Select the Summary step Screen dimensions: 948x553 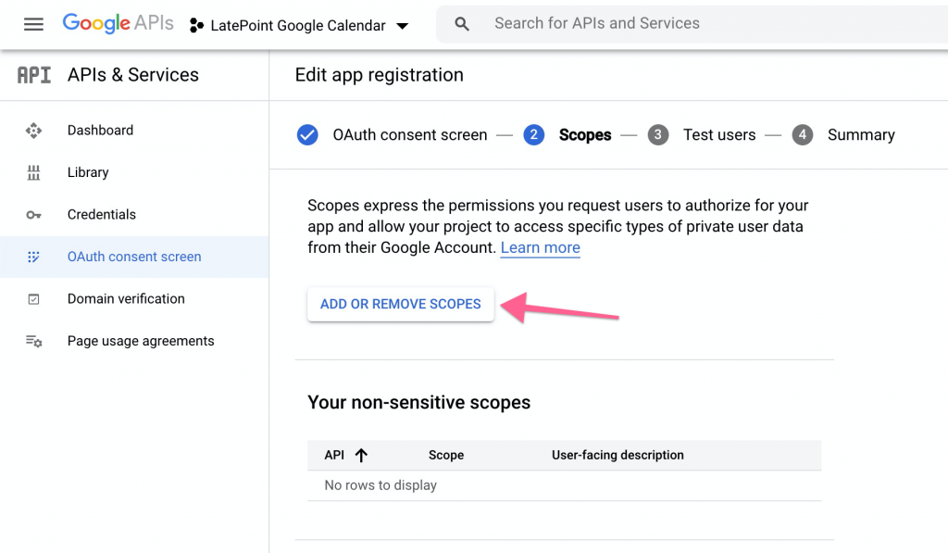coord(843,134)
